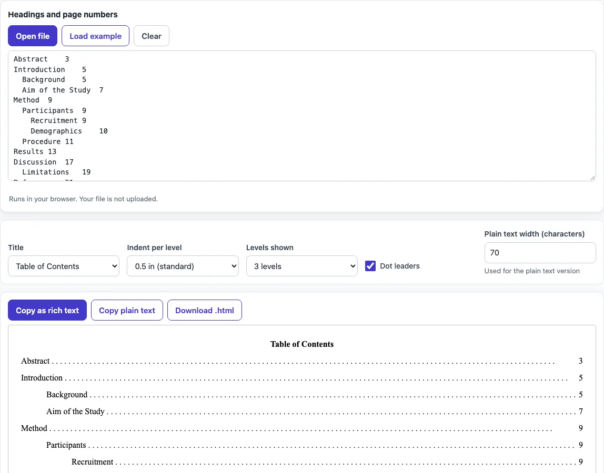
Task: Load the example headings
Action: pos(96,36)
